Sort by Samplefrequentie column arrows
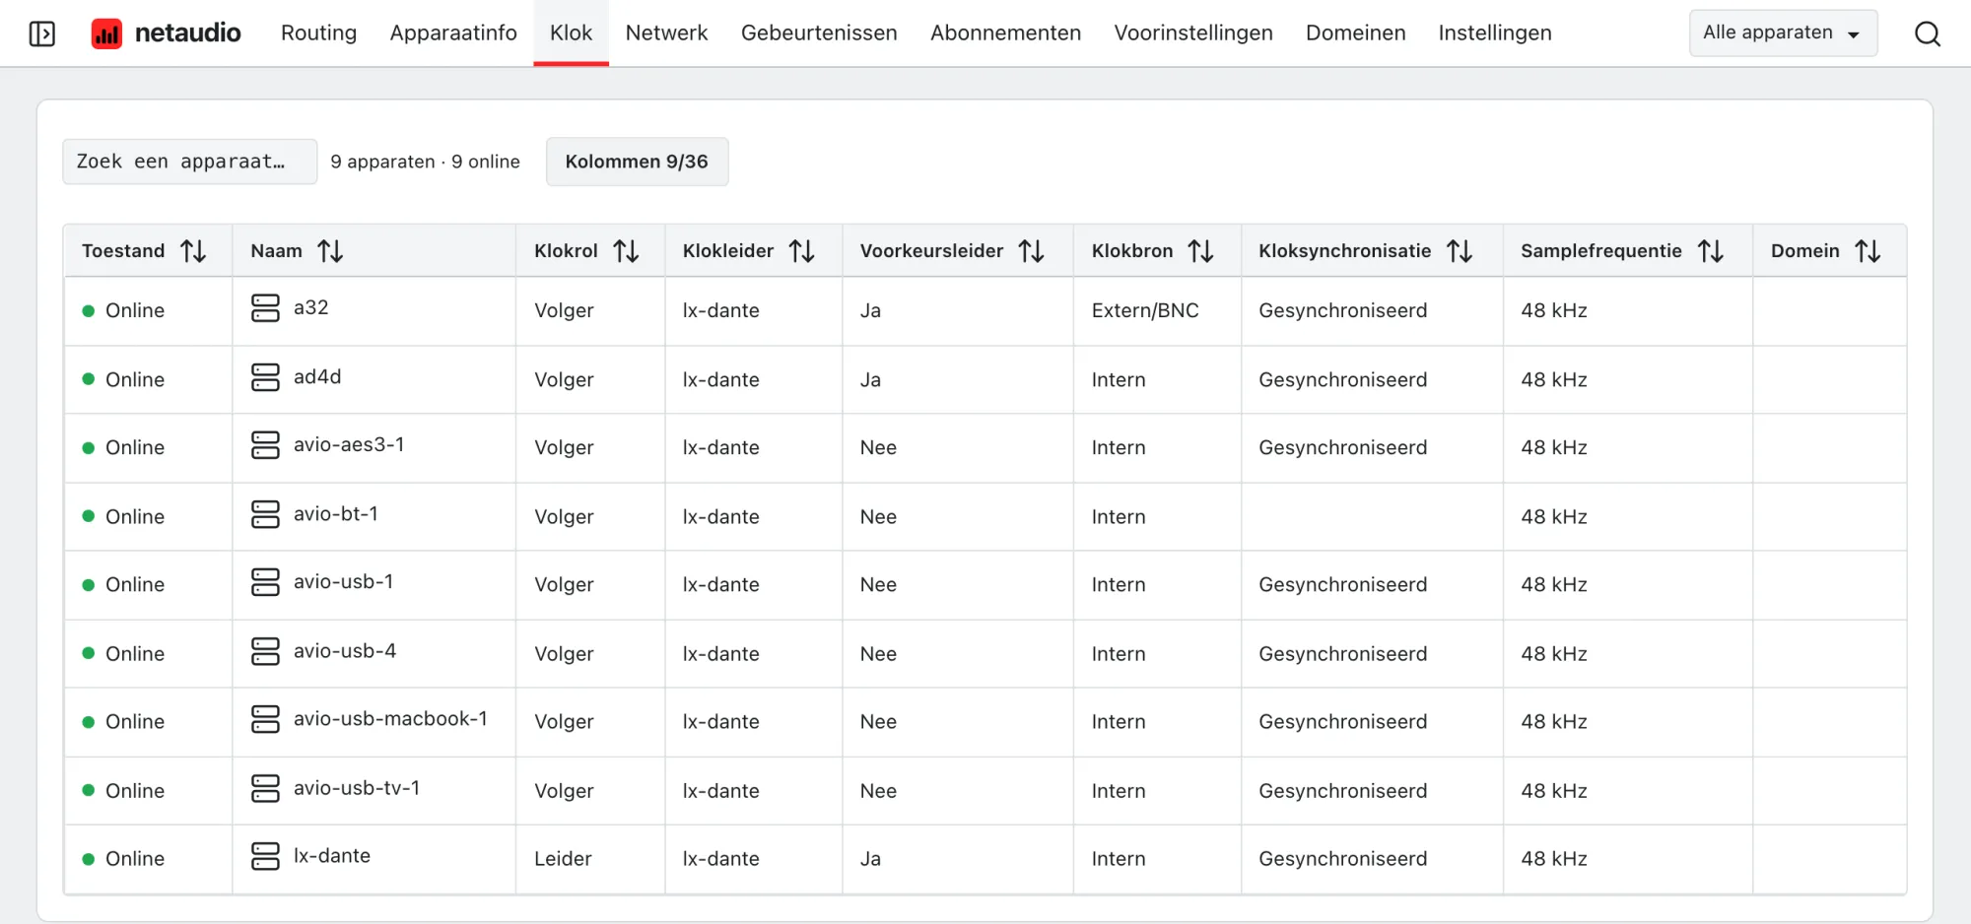 1711,251
